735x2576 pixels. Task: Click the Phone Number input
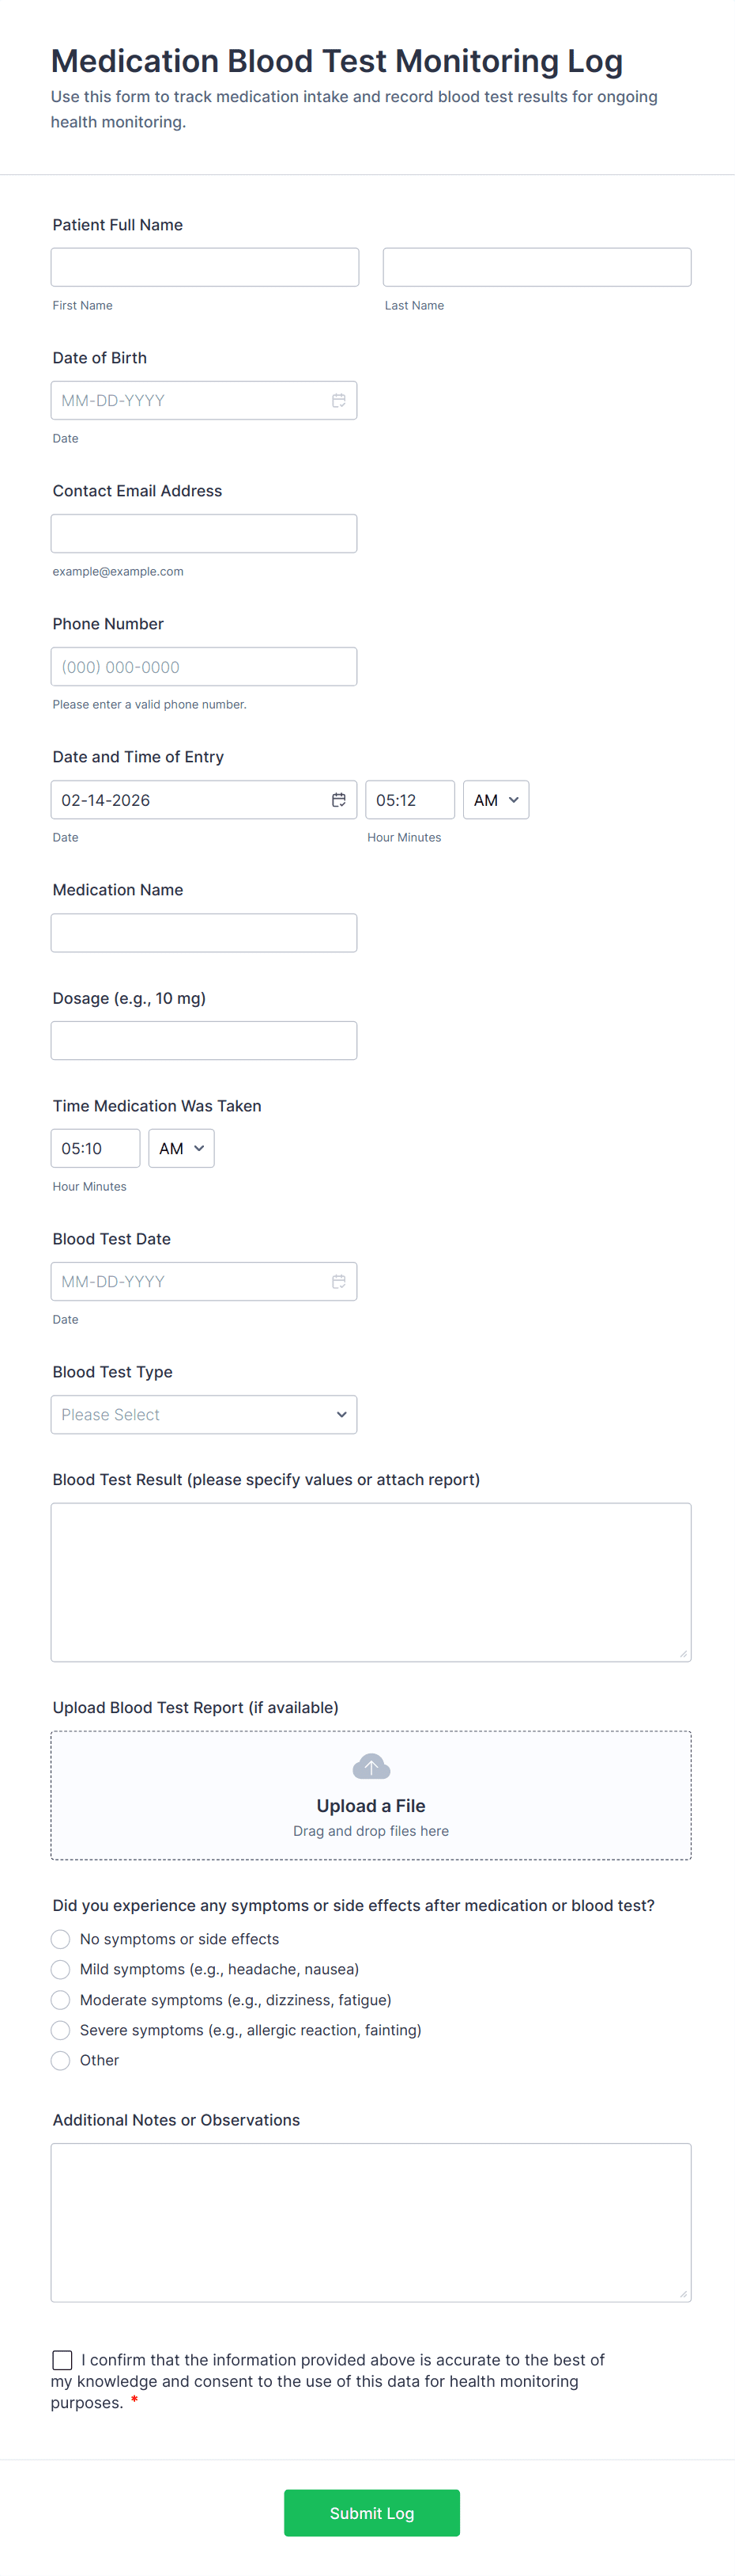click(204, 667)
